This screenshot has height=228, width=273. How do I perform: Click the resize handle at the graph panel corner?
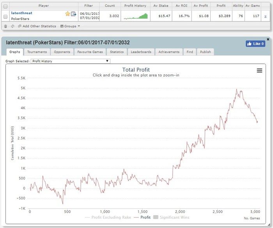click(x=269, y=225)
